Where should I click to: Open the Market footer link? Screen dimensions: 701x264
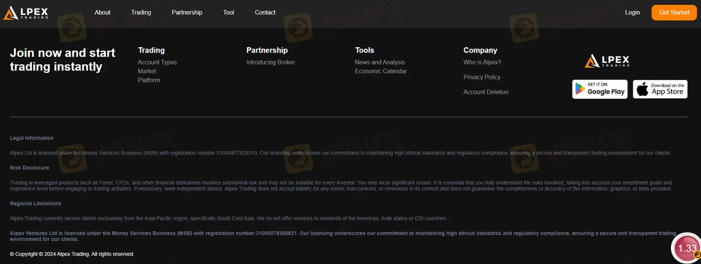coord(147,71)
